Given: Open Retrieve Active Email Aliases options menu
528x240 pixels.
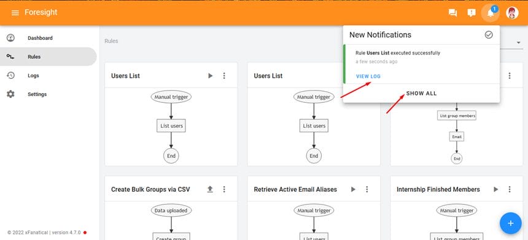Looking at the screenshot, I should coord(367,189).
